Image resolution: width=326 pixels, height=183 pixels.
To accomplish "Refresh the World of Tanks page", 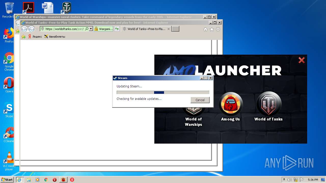I will coord(117,29).
